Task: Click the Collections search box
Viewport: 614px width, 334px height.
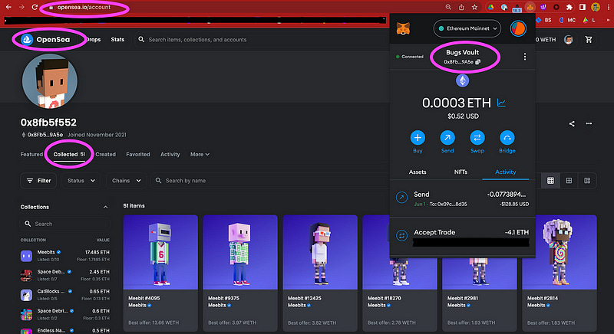Action: click(x=65, y=224)
